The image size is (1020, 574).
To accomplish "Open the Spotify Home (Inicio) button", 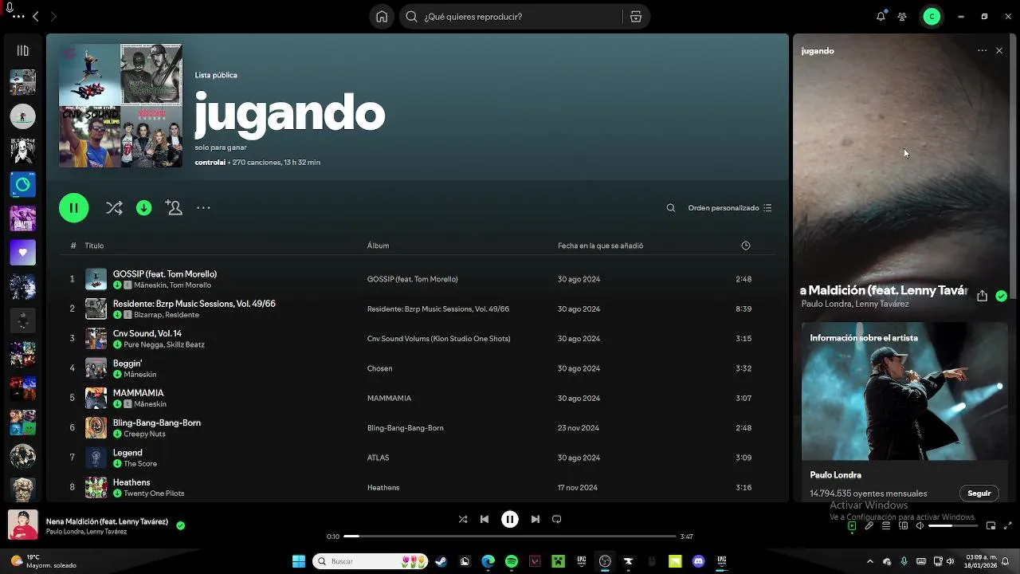I will pyautogui.click(x=382, y=17).
